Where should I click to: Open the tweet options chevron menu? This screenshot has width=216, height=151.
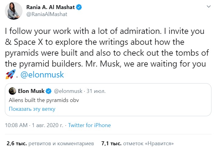coord(208,7)
